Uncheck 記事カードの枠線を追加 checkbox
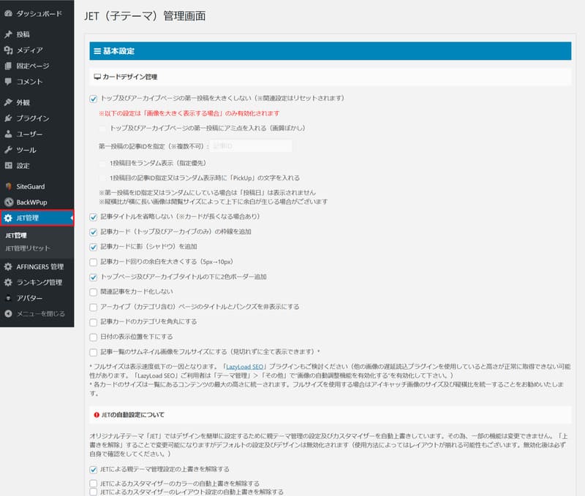 (94, 232)
